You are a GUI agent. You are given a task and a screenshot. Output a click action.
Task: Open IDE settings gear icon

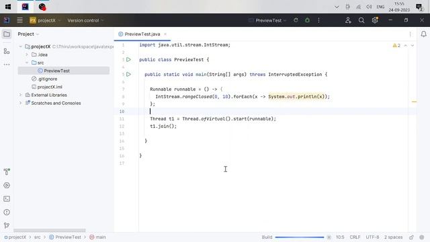[x=375, y=20]
